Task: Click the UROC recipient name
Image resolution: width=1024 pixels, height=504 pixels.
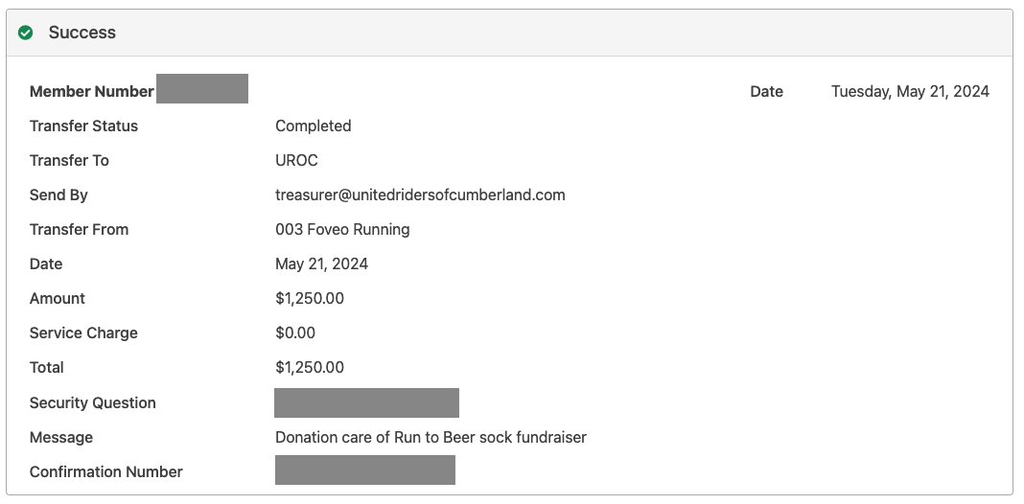Action: coord(296,161)
